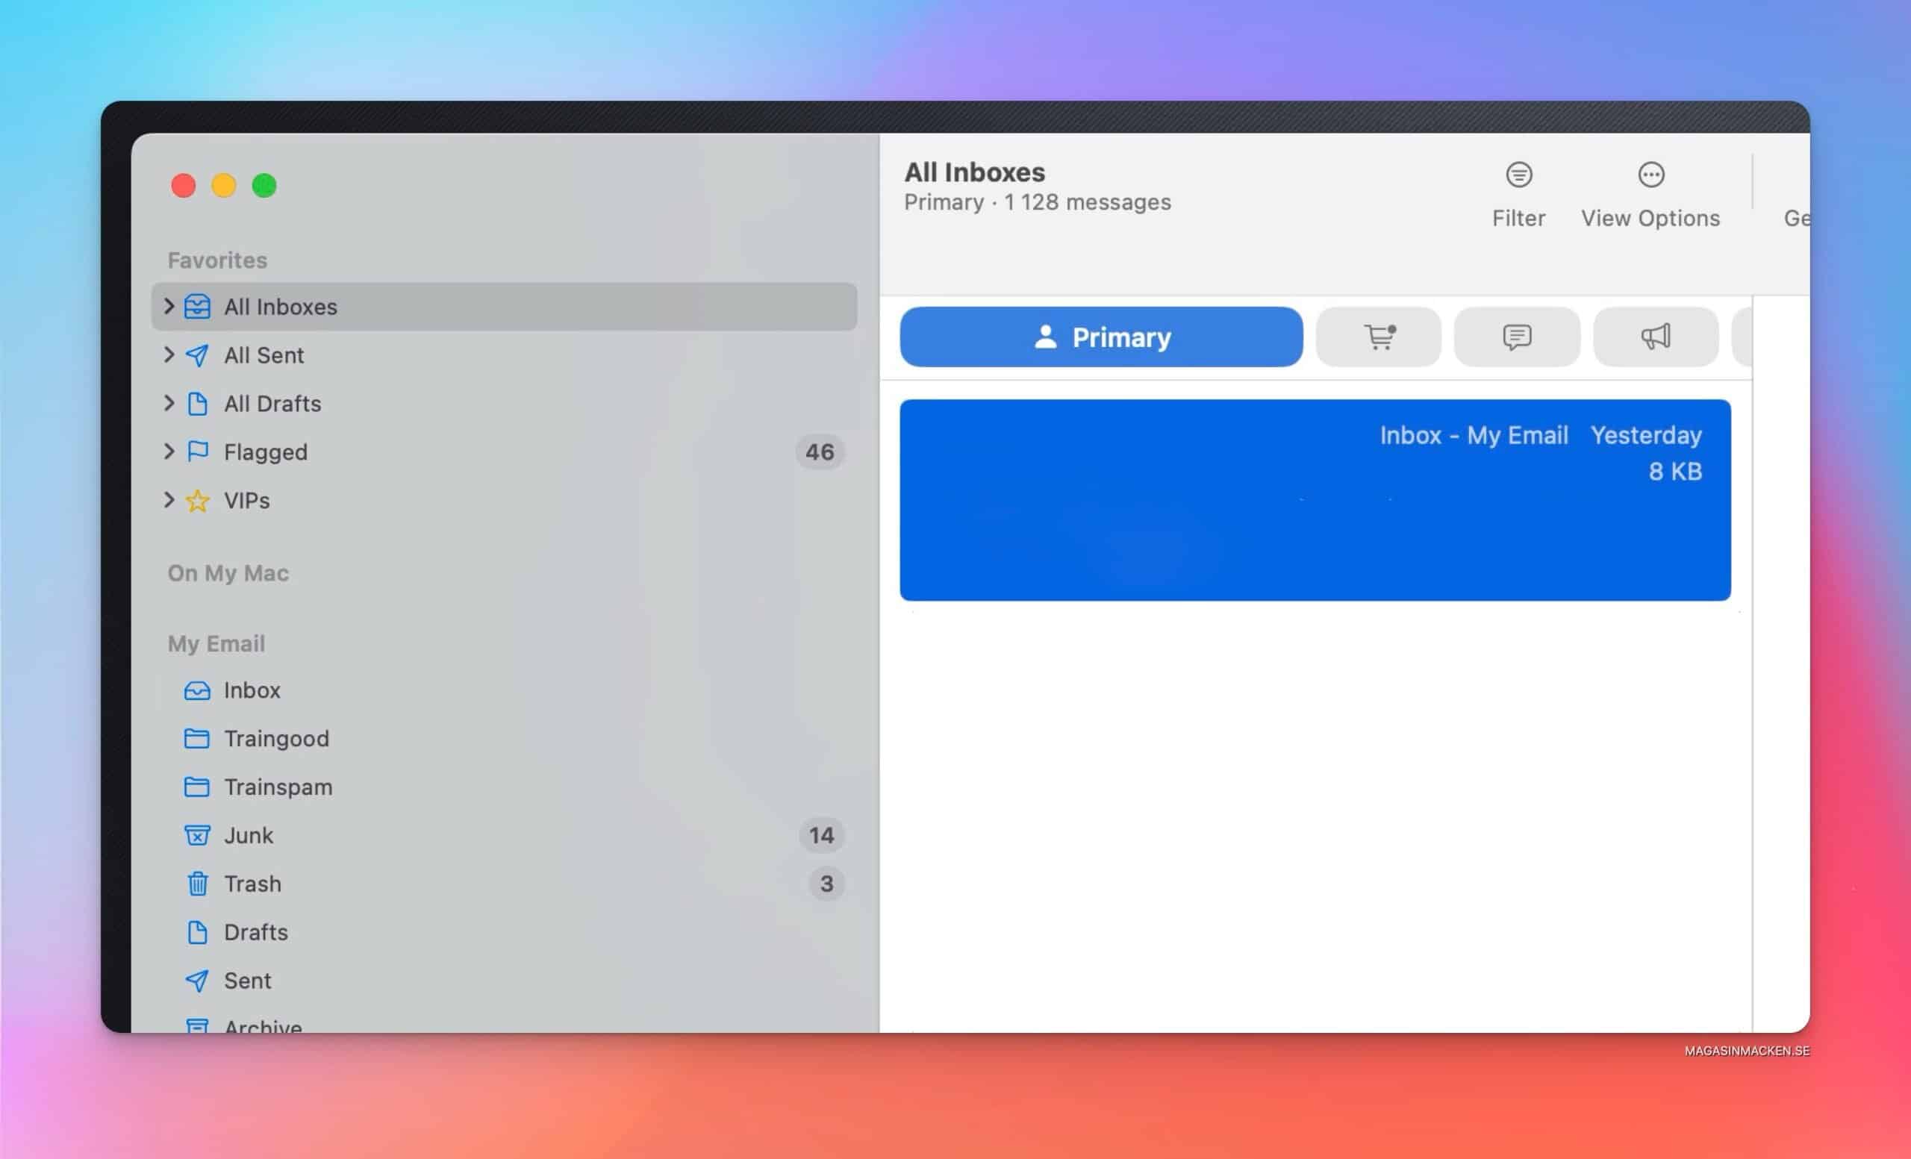Open the Trash mailbox
This screenshot has width=1911, height=1159.
point(504,883)
